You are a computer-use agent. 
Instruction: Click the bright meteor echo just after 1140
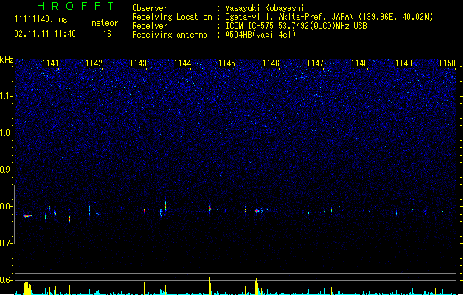[x=27, y=216]
